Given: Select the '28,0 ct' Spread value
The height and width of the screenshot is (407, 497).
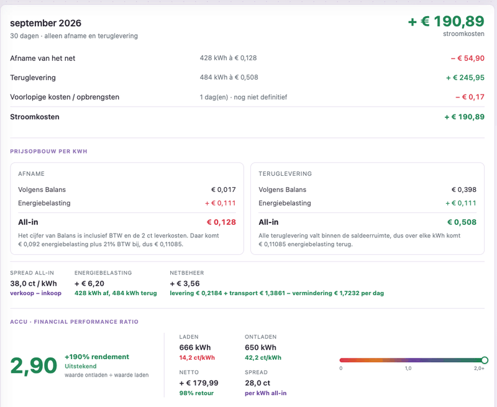Looking at the screenshot, I should [257, 383].
